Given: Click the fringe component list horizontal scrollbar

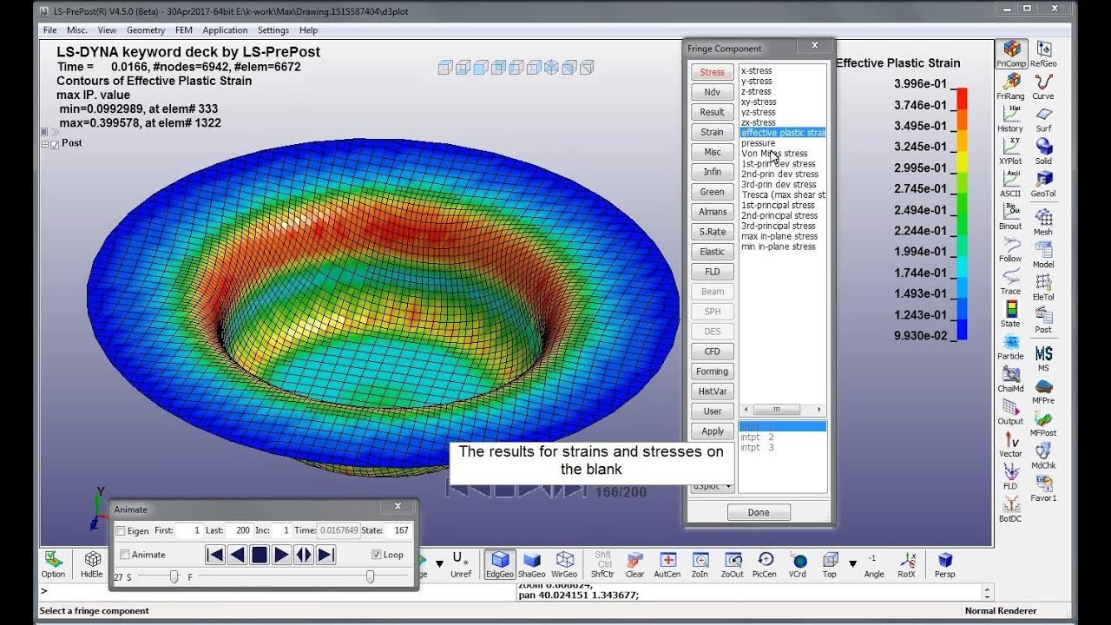Looking at the screenshot, I should [782, 410].
